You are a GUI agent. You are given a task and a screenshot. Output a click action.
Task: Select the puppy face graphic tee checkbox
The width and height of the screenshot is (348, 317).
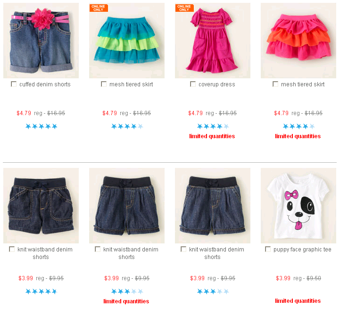tap(268, 249)
